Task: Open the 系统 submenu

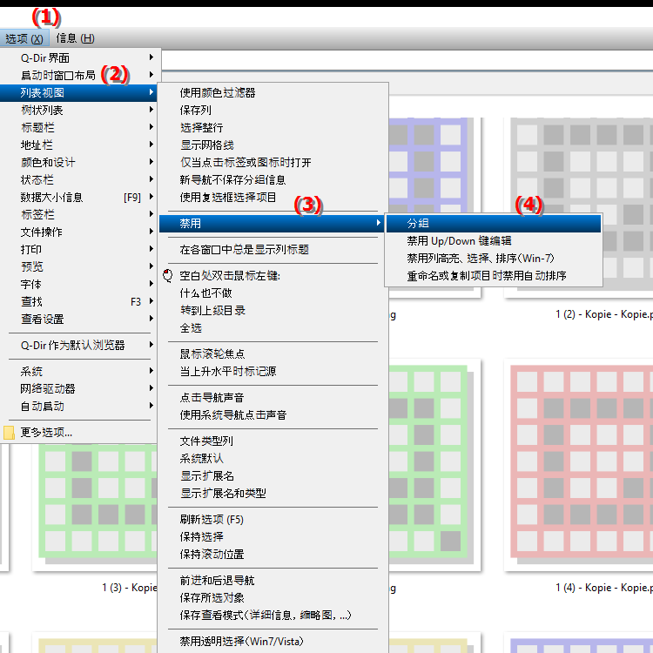Action: tap(78, 371)
